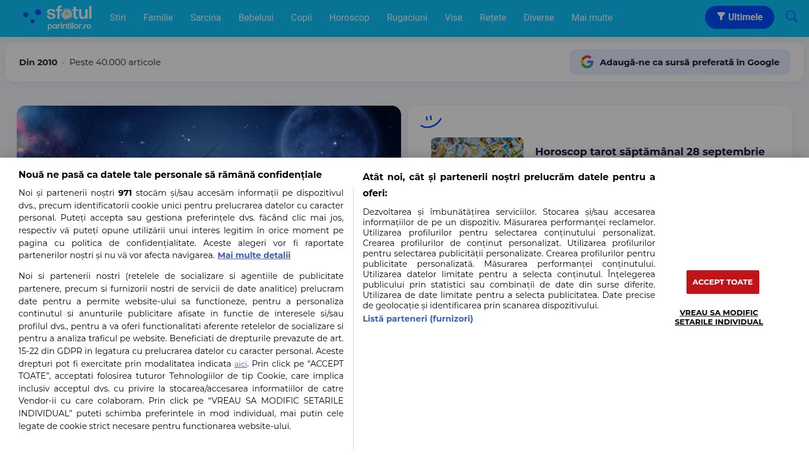This screenshot has width=809, height=455.
Task: Choose VREAU SA MODIFIC SETARILE INDIVIDUAL
Action: point(719,317)
